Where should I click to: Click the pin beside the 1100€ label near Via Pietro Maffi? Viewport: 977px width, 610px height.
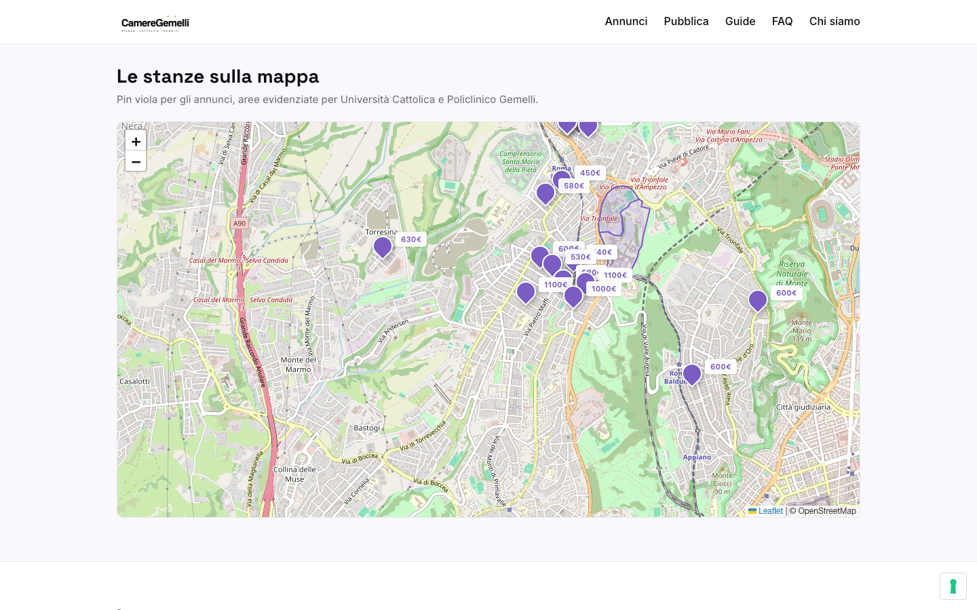tap(526, 292)
